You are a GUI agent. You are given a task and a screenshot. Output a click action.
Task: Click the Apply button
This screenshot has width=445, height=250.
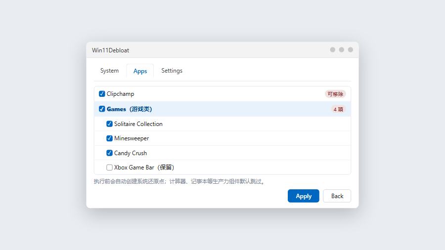pos(304,196)
